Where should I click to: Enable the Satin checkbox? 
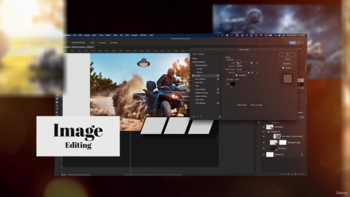194,86
